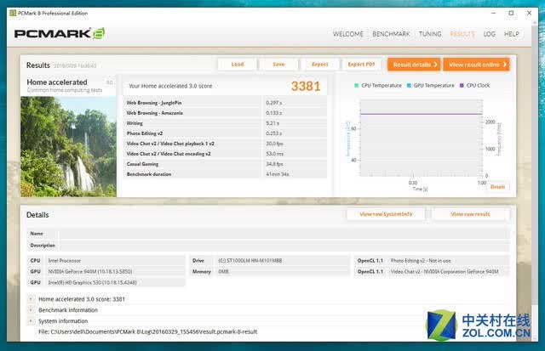The image size is (545, 351).
Task: Click the PCMark 8 logo
Action: click(x=60, y=34)
